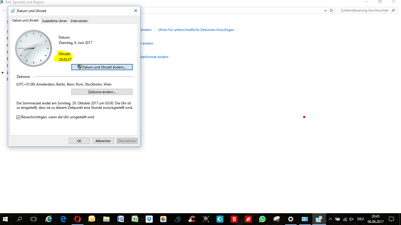This screenshot has height=225, width=401.
Task: Open the Photos app flower icon
Action: pyautogui.click(x=163, y=219)
